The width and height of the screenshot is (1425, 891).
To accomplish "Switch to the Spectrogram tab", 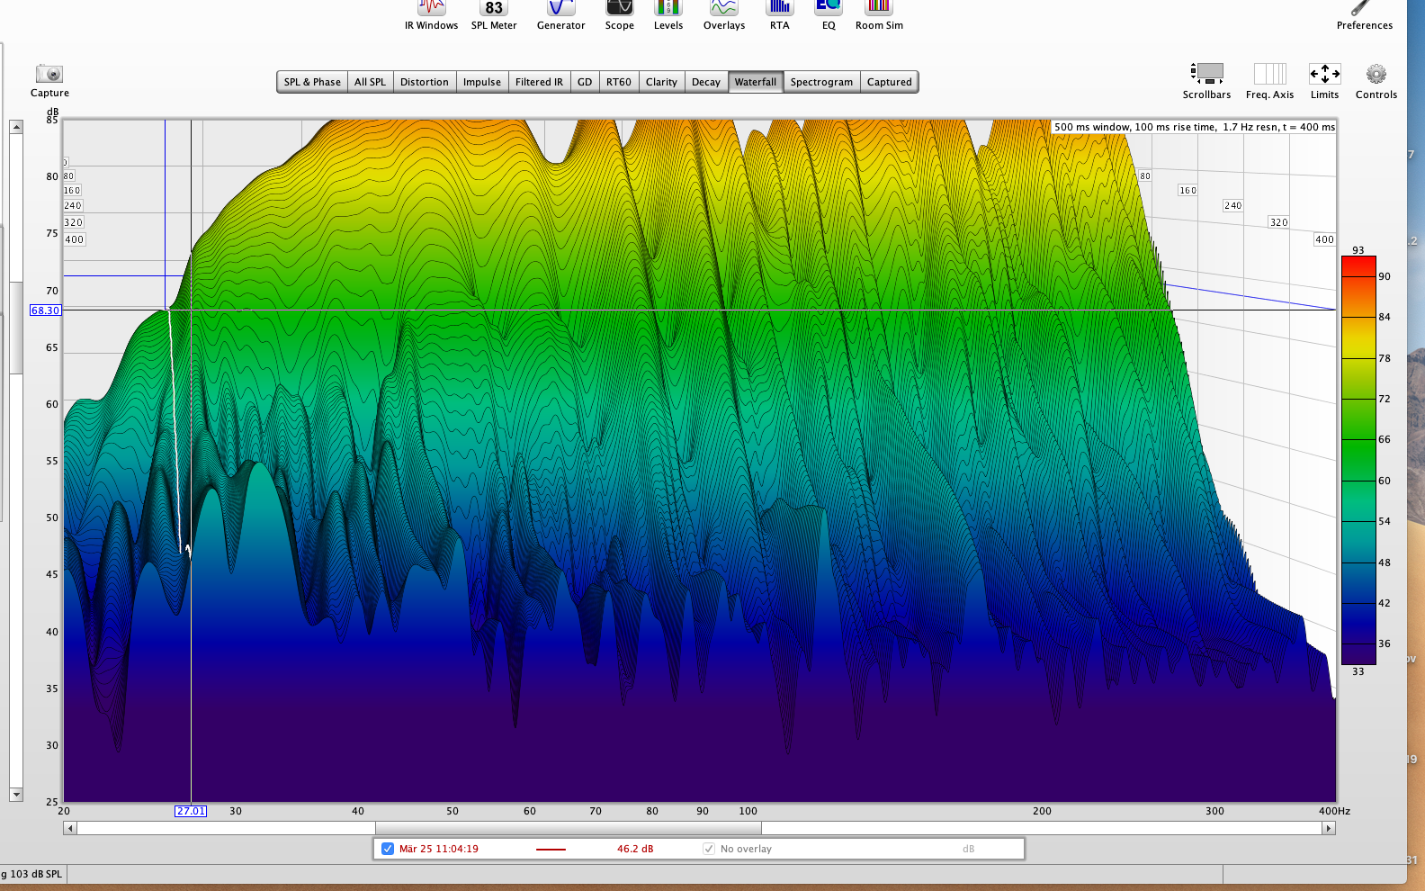I will pos(821,82).
